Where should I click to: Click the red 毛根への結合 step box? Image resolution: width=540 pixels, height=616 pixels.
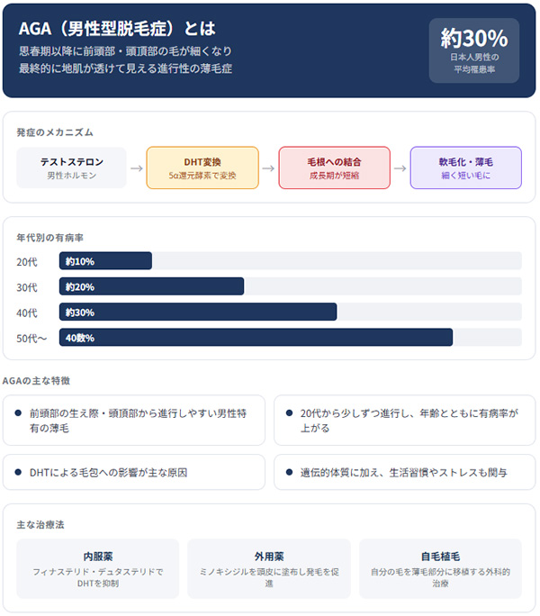(x=334, y=168)
